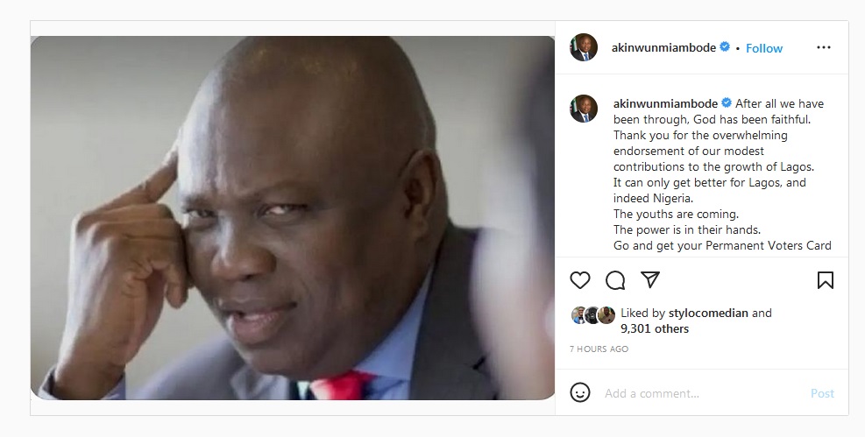
Task: Like the post with heart icon
Action: pyautogui.click(x=580, y=280)
